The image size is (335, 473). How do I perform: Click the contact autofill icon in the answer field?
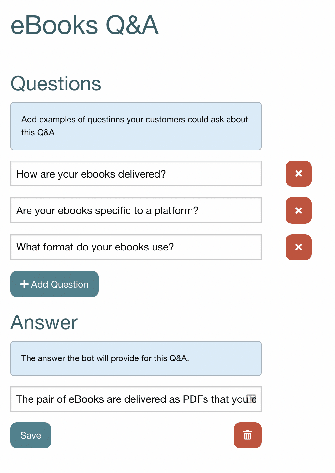point(252,399)
